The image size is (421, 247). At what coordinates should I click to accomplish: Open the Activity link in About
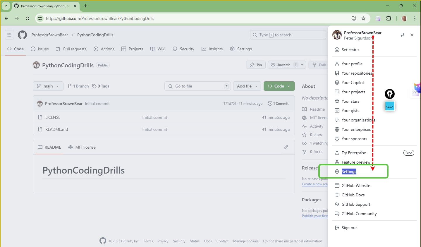point(313,126)
